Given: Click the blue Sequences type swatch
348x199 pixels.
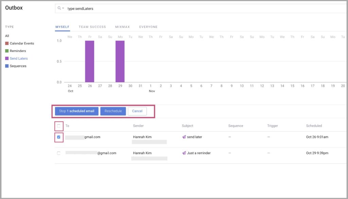Looking at the screenshot, I should [x=7, y=66].
